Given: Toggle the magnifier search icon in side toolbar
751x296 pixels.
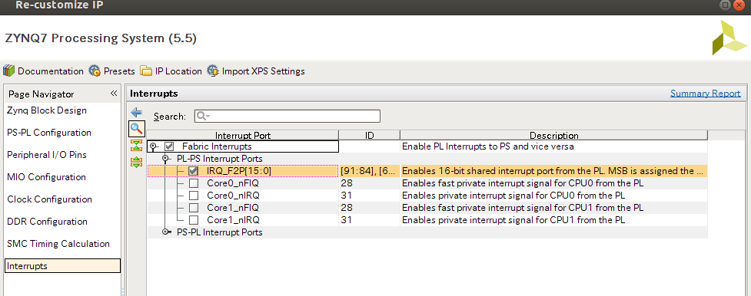Looking at the screenshot, I should [x=137, y=128].
